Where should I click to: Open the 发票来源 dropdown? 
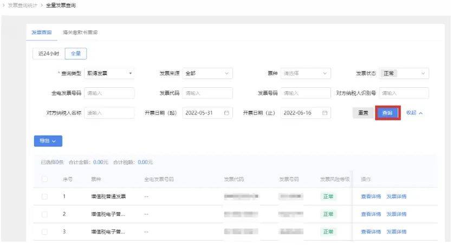[x=208, y=73]
